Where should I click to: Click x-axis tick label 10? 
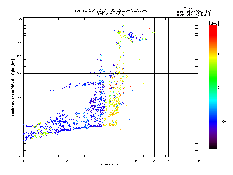point(168,161)
